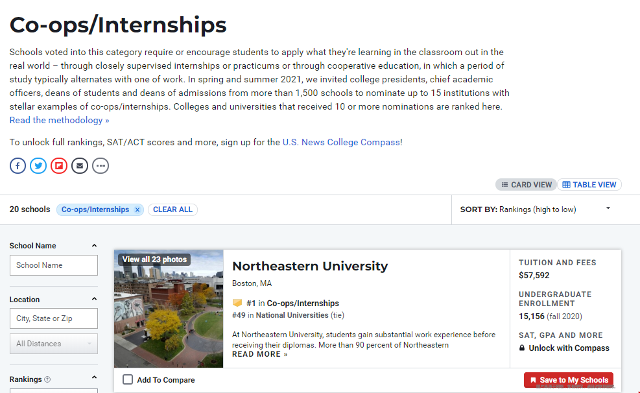The width and height of the screenshot is (640, 393).
Task: Open the All Distances dropdown
Action: (x=53, y=344)
